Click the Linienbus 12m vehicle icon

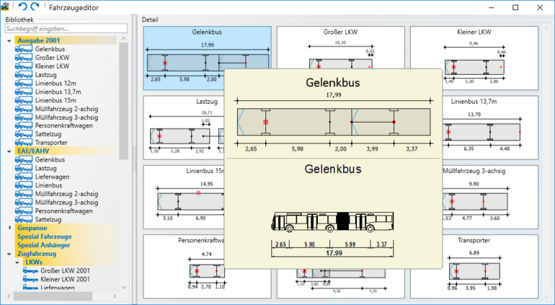[24, 83]
